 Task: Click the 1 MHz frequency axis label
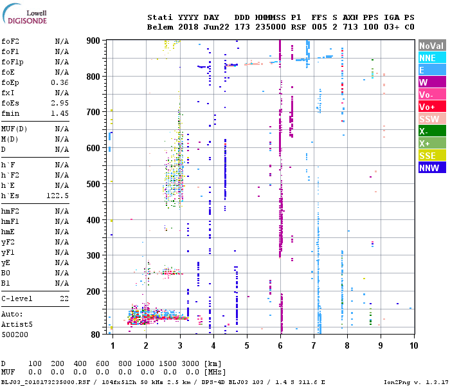pos(113,345)
